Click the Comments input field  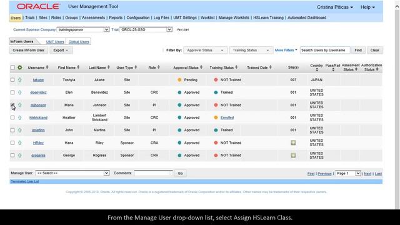[153, 173]
